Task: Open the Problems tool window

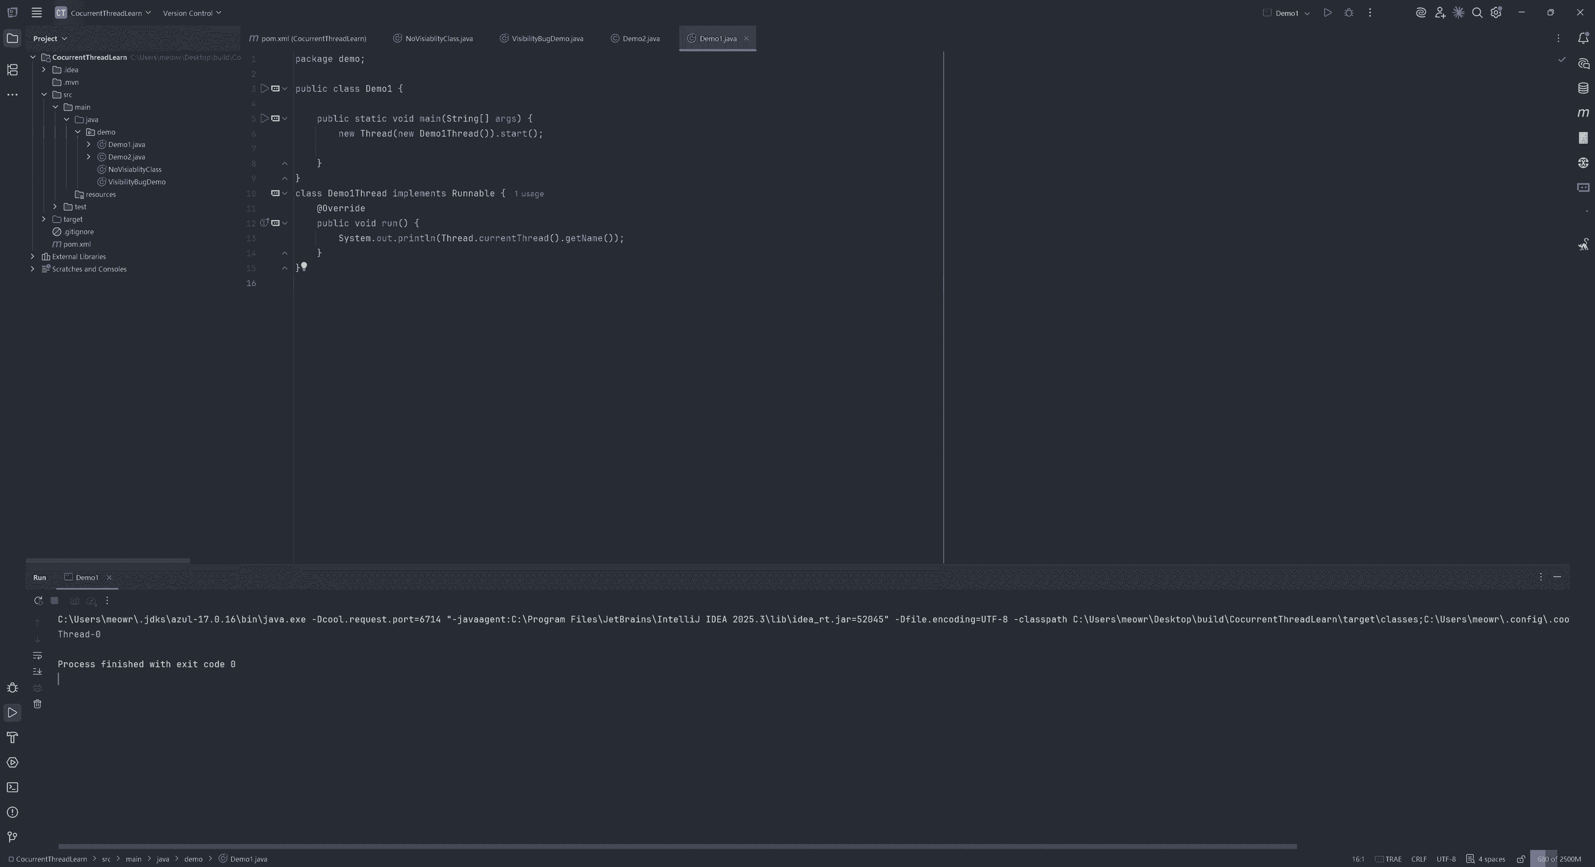Action: click(12, 812)
